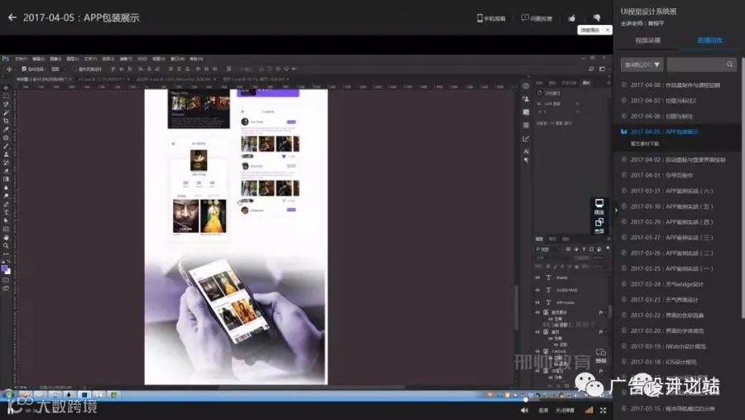
Task: Select the Type tool in Photoshop toolbar
Action: 6,212
